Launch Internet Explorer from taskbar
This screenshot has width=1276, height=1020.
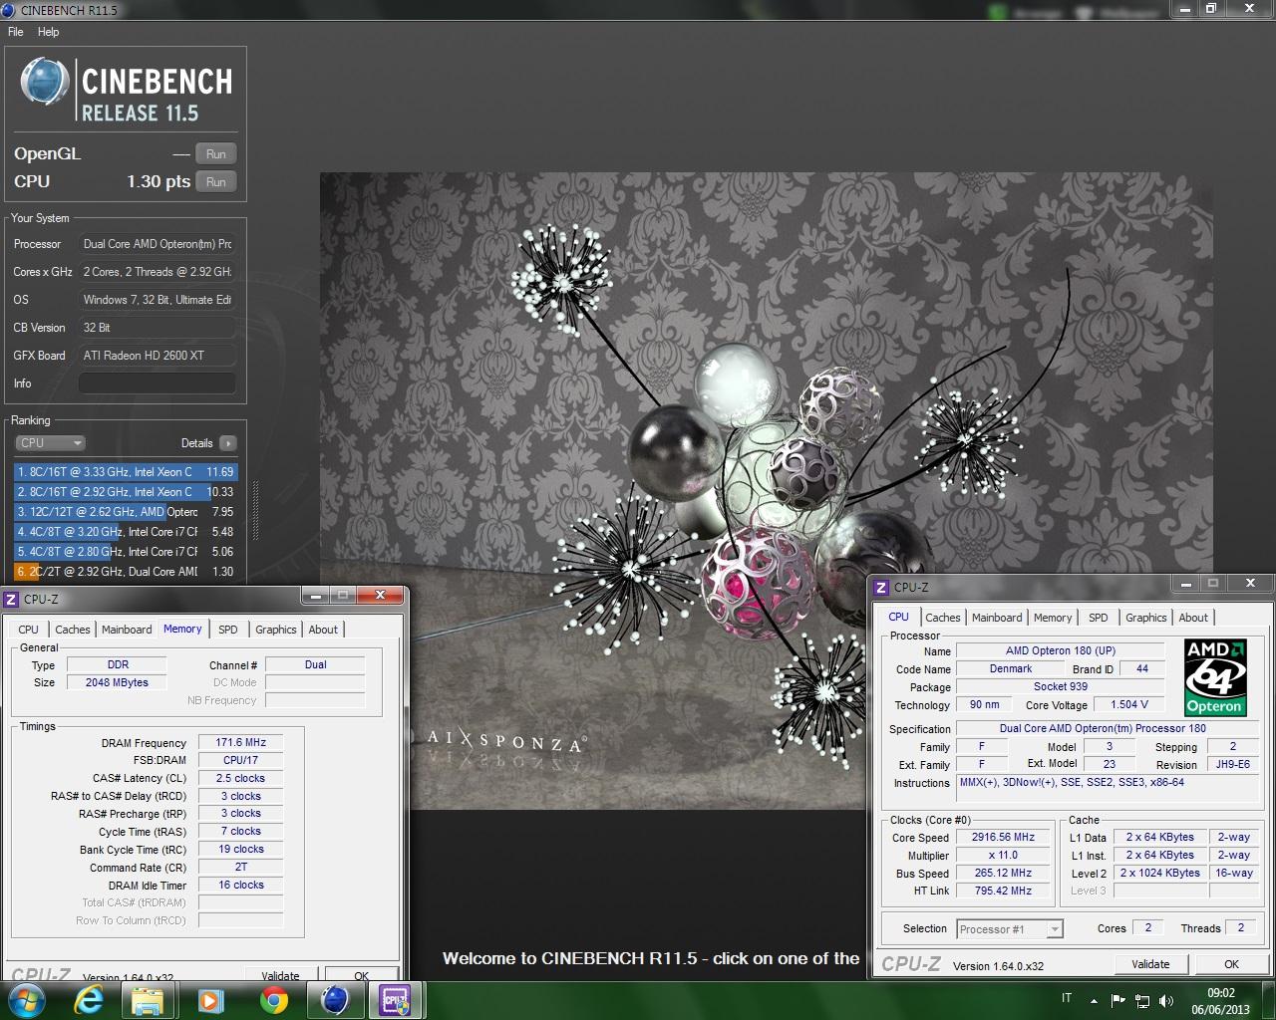[x=89, y=1001]
